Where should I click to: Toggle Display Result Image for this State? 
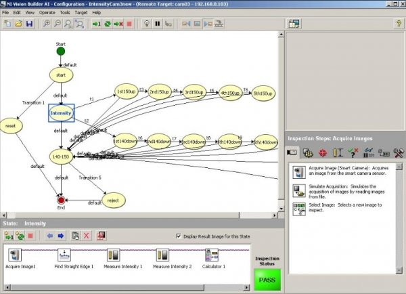(x=178, y=236)
